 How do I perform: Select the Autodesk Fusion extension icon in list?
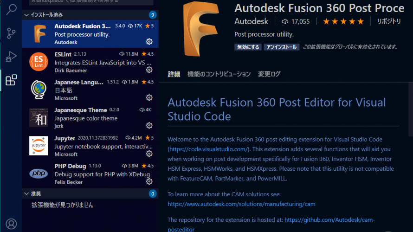40,34
